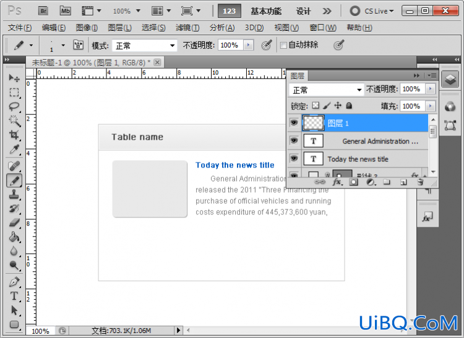Open options bar opacity slider arrow
464x338 pixels.
[248, 45]
